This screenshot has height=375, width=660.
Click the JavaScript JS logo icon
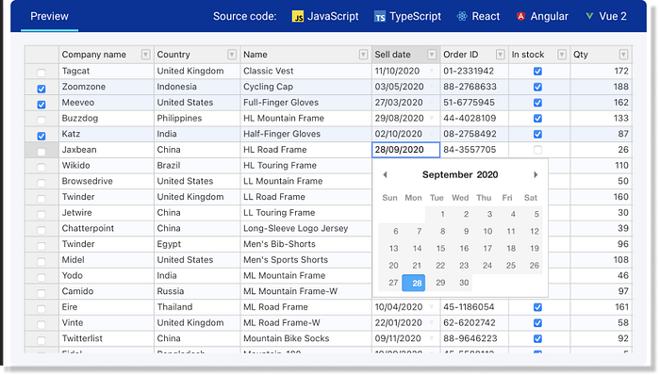(298, 16)
